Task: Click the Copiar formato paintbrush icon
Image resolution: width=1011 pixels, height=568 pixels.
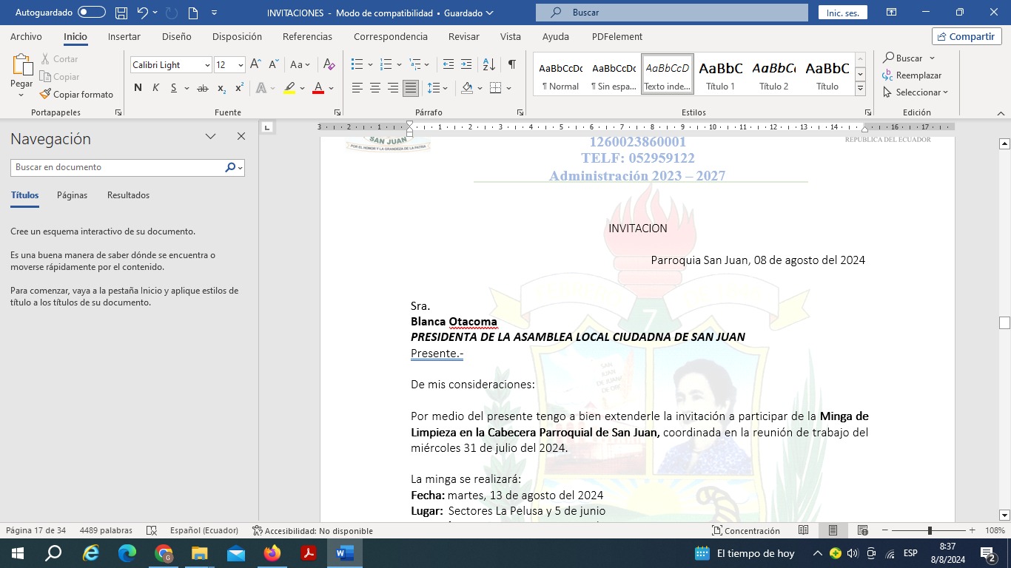Action: pos(45,95)
